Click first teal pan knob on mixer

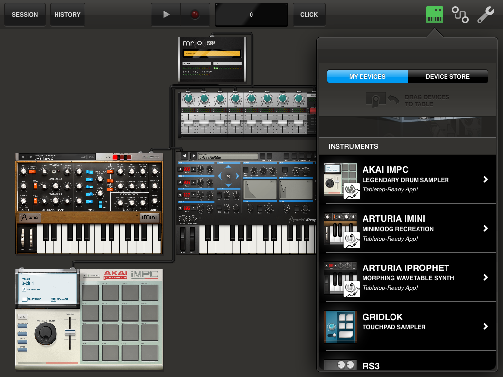[189, 99]
